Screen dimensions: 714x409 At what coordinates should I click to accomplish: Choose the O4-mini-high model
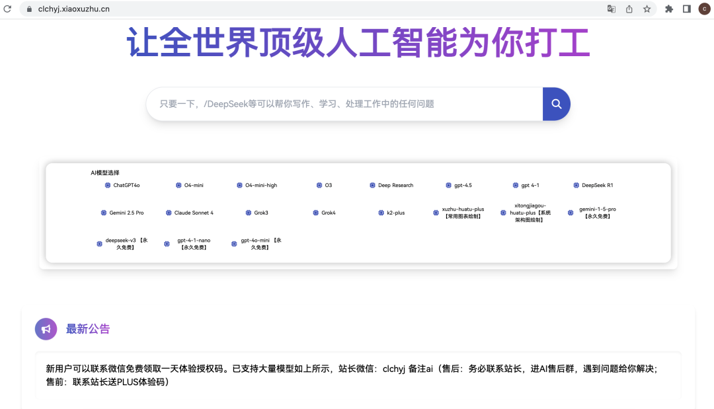pos(257,185)
